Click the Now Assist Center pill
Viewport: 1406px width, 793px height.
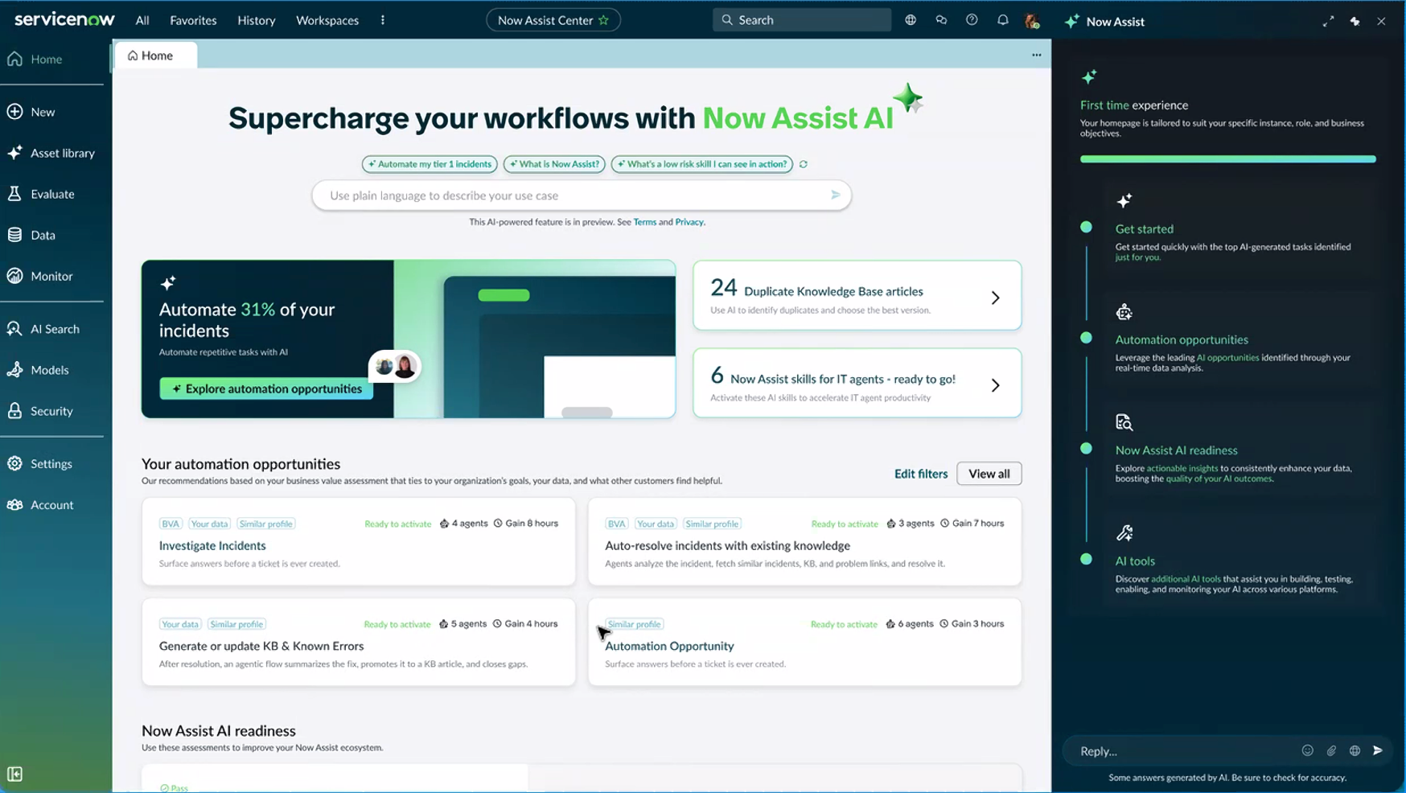point(553,20)
